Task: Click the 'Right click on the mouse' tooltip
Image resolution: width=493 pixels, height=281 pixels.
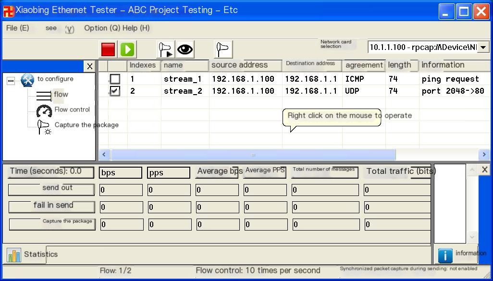Action: click(332, 118)
